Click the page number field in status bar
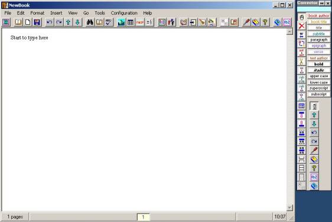This screenshot has width=332, height=222. 144,217
